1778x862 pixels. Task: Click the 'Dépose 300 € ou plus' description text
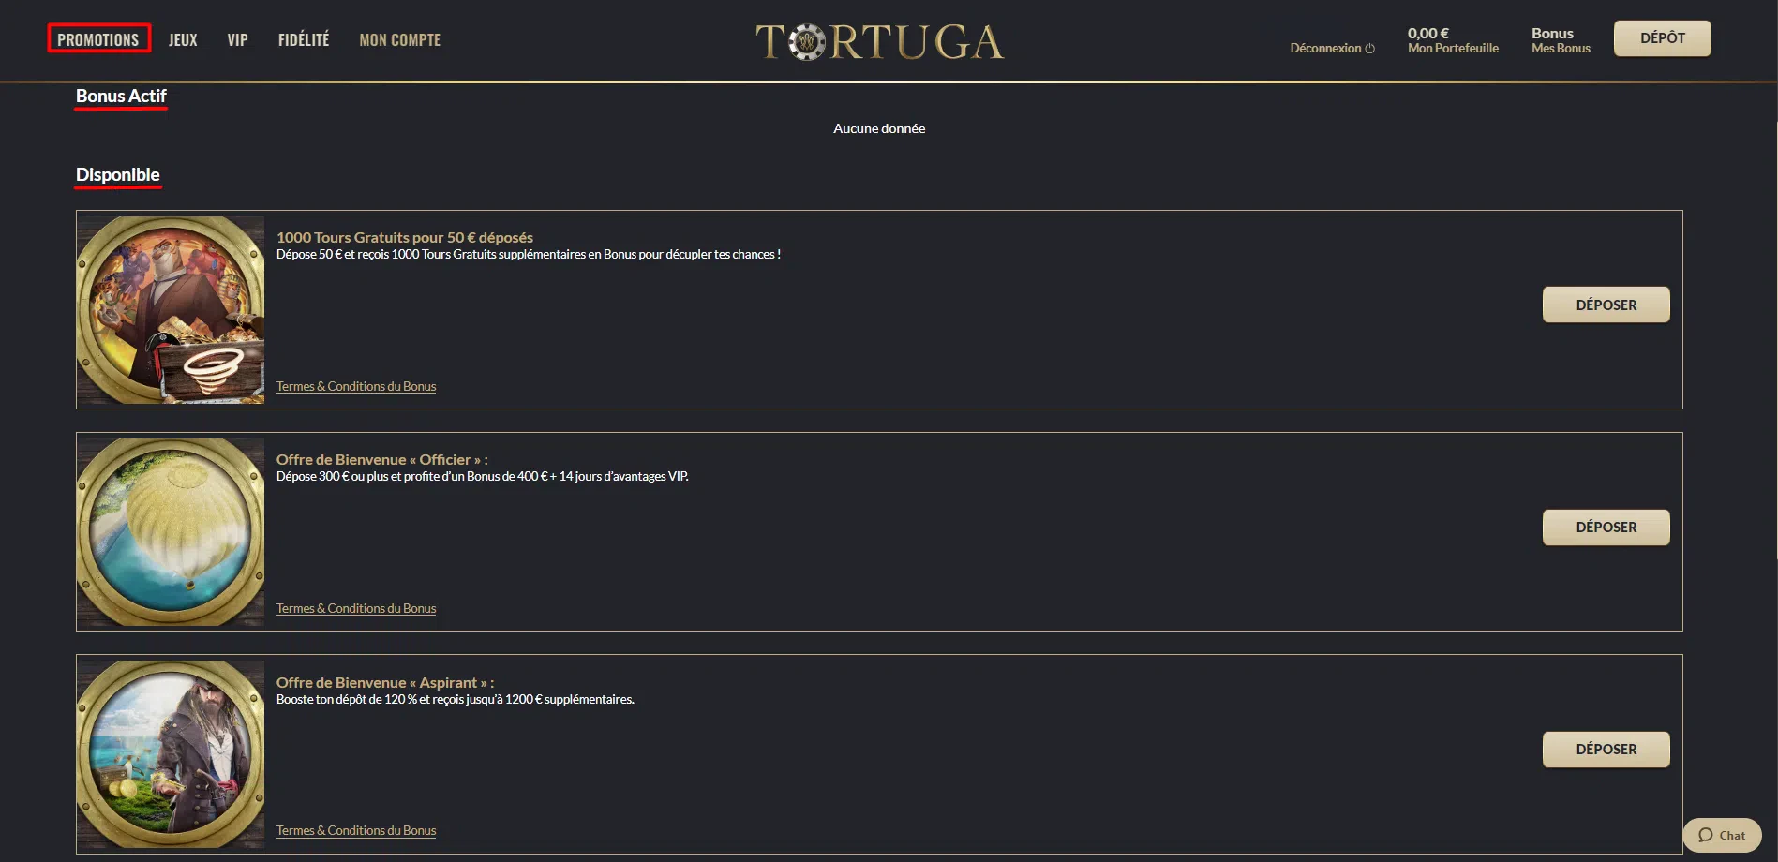coord(483,477)
